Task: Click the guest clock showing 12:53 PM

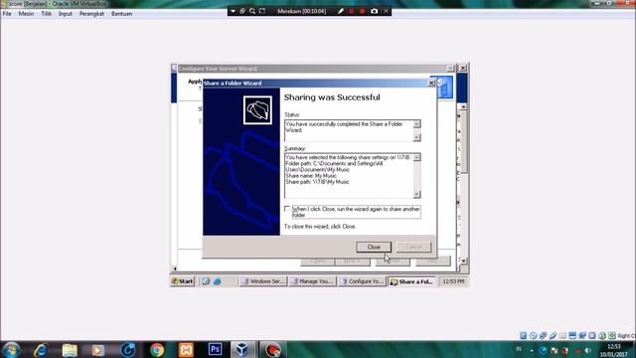Action: pos(453,281)
